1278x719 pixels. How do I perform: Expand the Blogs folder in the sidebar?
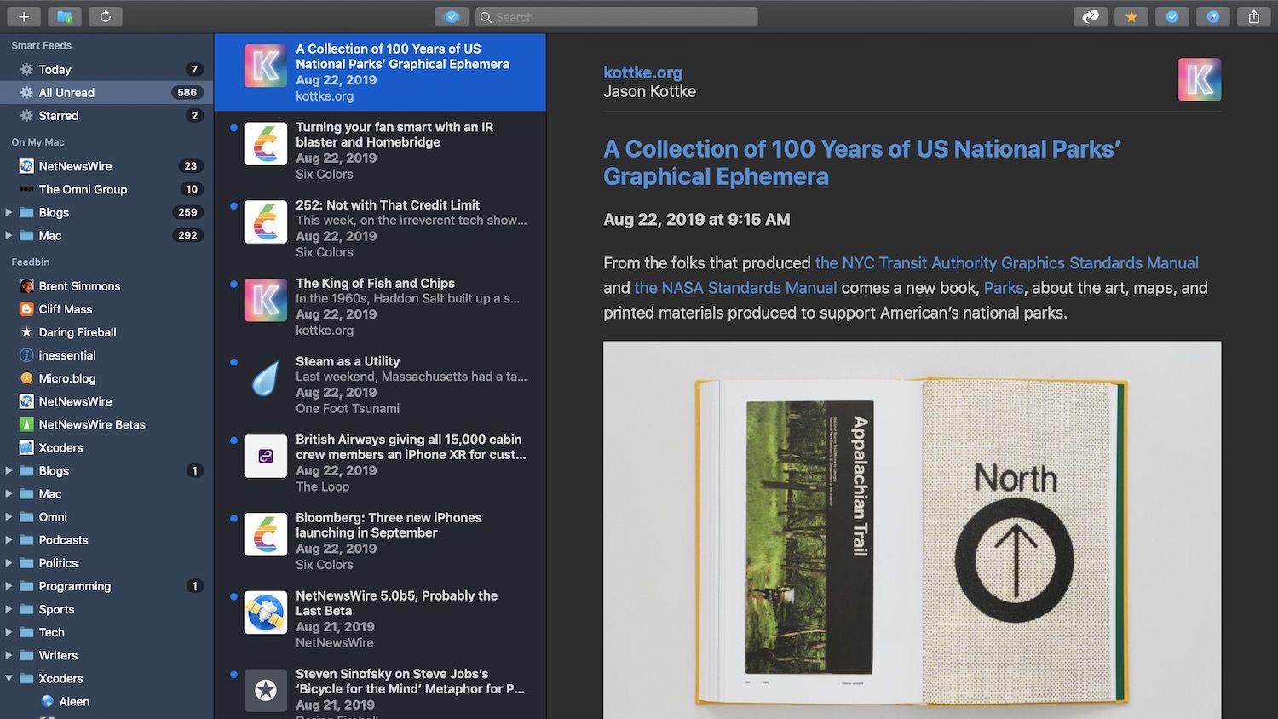click(x=9, y=212)
